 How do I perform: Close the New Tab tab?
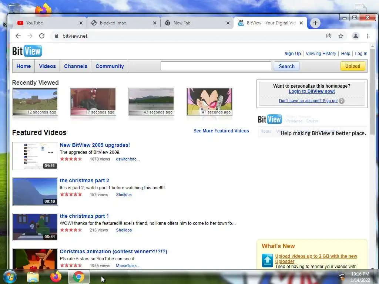point(228,23)
